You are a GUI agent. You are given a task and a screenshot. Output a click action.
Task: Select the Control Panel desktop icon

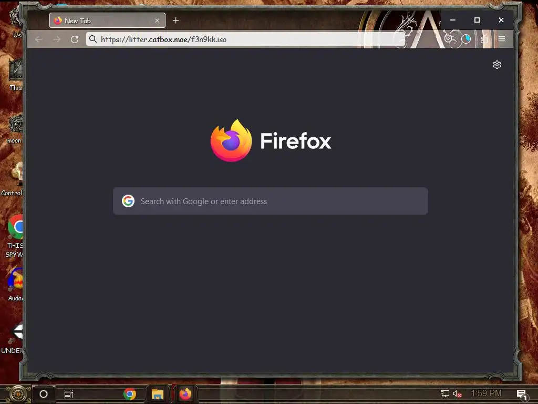tap(13, 179)
